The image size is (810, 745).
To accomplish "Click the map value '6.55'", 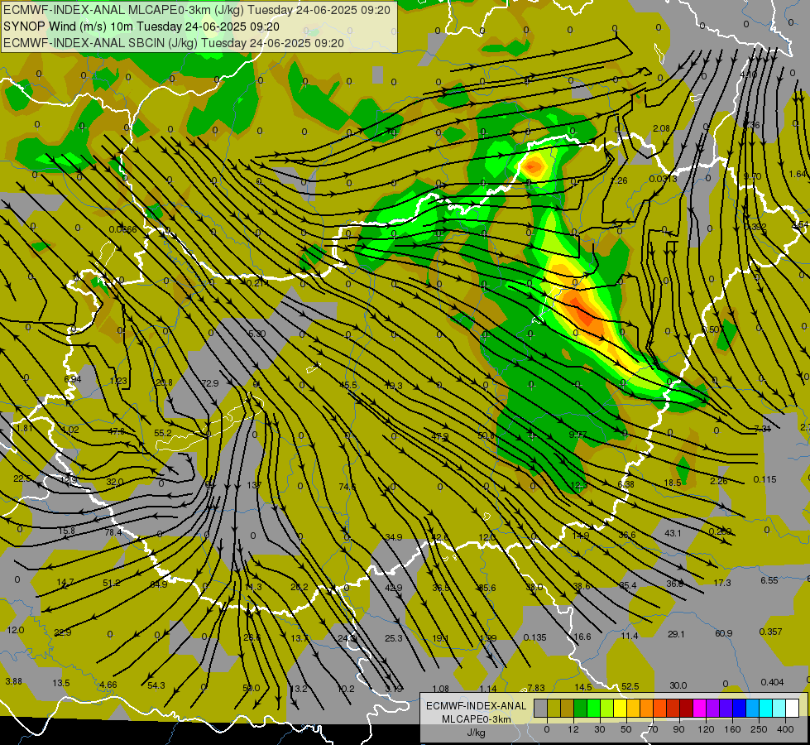I will coord(769,580).
